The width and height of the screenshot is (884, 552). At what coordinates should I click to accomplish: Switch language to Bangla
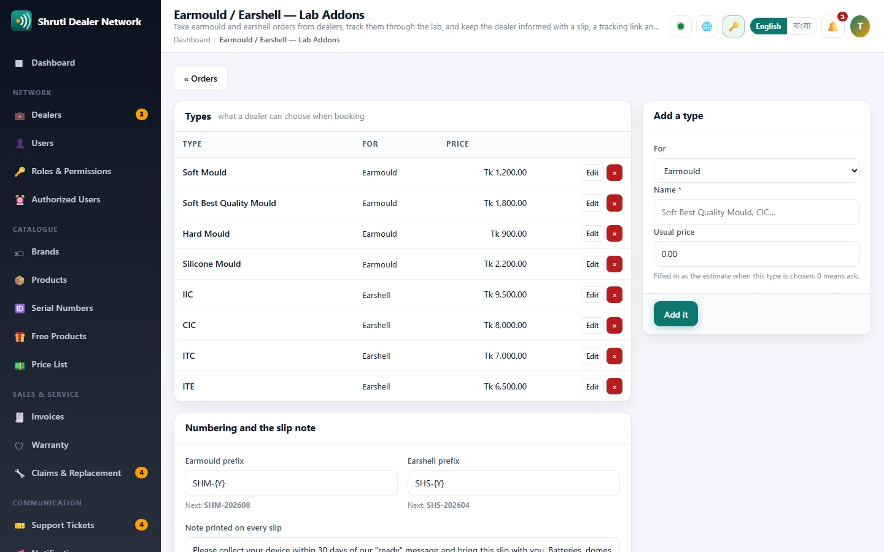(x=802, y=26)
